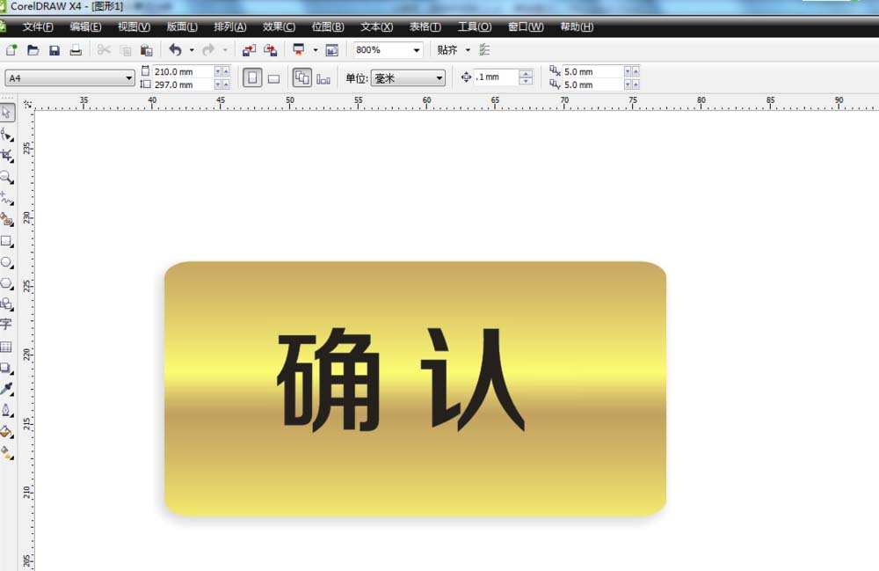The width and height of the screenshot is (879, 571).
Task: Click the page width 210.0 mm field
Action: [182, 71]
